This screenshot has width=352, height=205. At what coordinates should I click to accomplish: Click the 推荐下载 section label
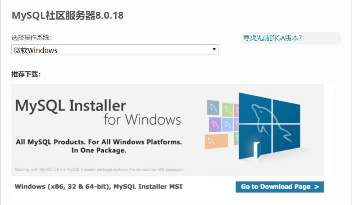click(x=26, y=74)
